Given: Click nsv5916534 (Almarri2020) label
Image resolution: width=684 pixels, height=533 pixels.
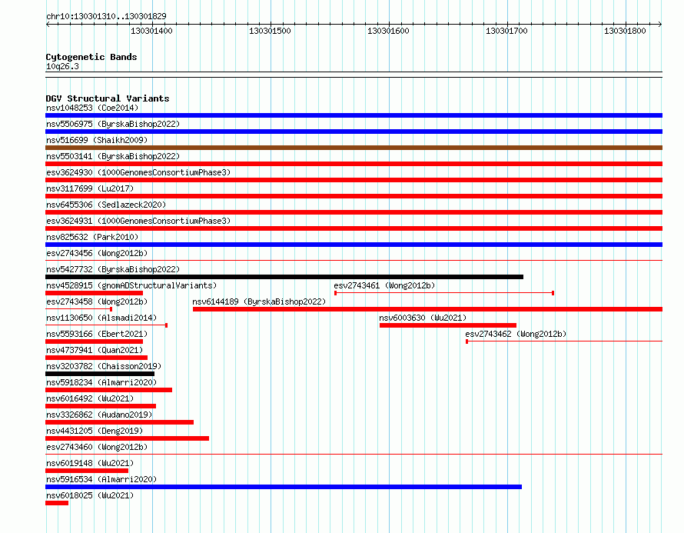Looking at the screenshot, I should [x=101, y=479].
